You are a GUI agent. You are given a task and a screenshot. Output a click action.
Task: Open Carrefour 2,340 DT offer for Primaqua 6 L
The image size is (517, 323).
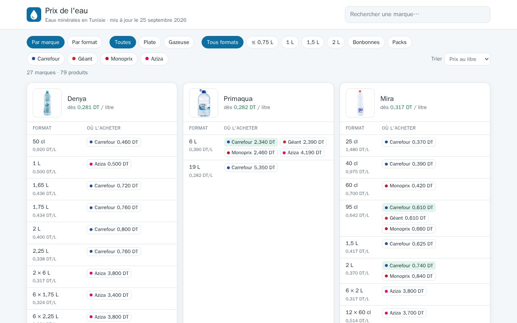[x=251, y=142]
